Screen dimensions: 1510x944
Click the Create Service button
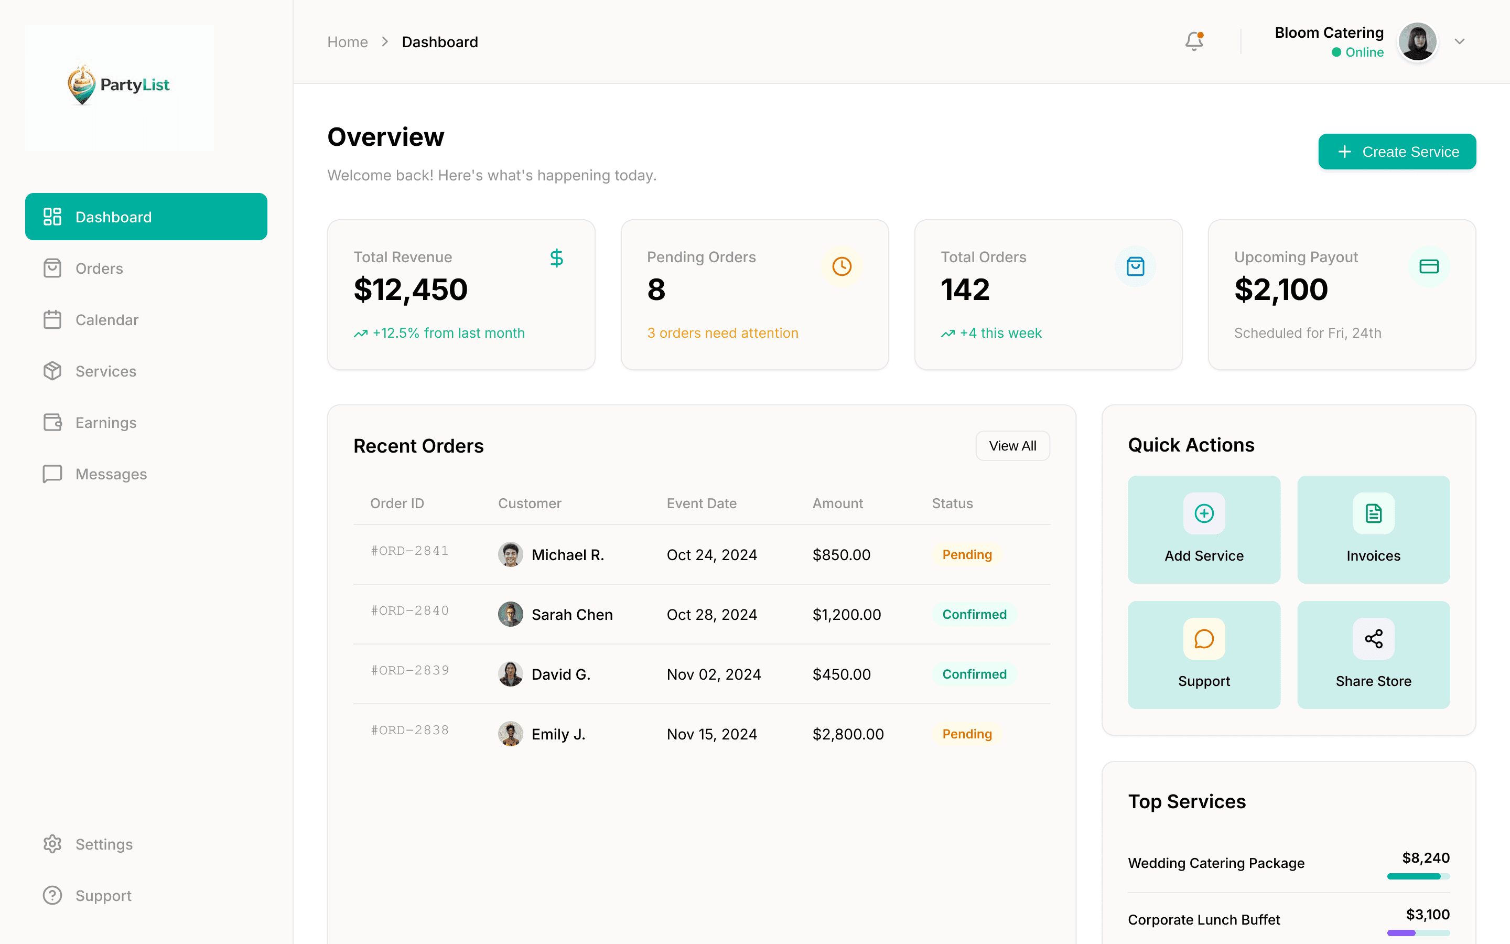click(1397, 151)
